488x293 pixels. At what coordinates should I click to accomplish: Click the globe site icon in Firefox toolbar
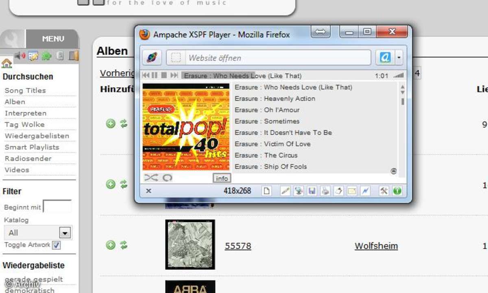(152, 58)
